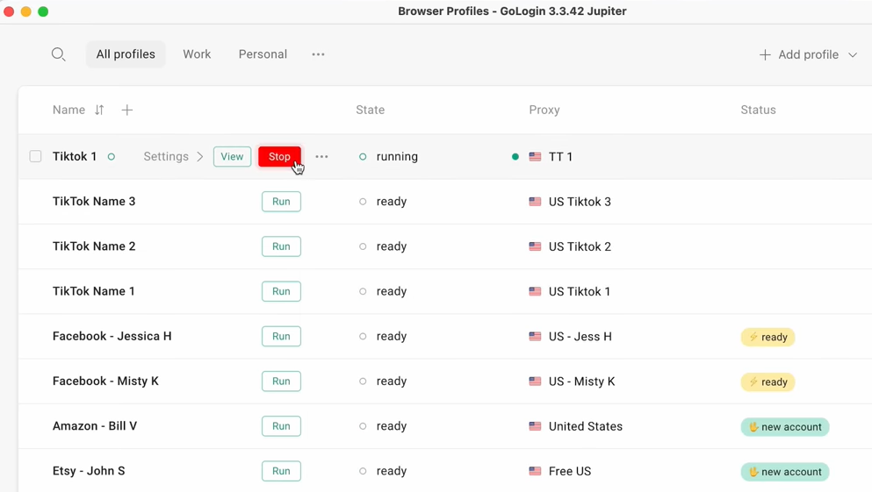Open the three-dots menu beside Personal tab
This screenshot has height=492, width=872.
318,54
